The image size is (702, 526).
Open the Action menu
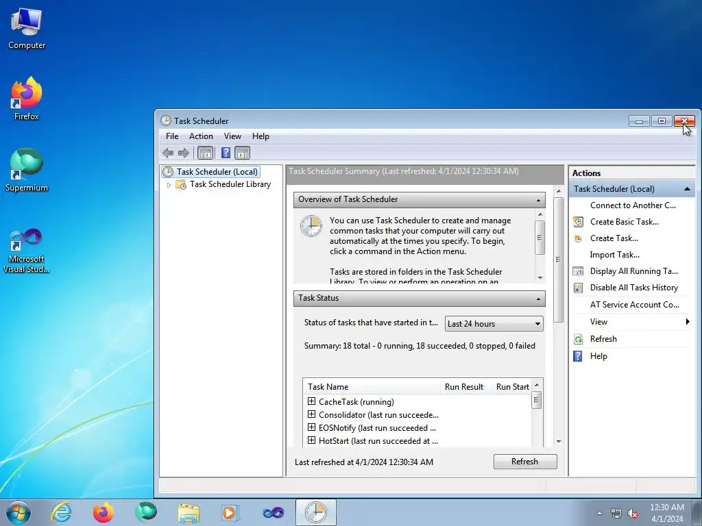point(201,136)
